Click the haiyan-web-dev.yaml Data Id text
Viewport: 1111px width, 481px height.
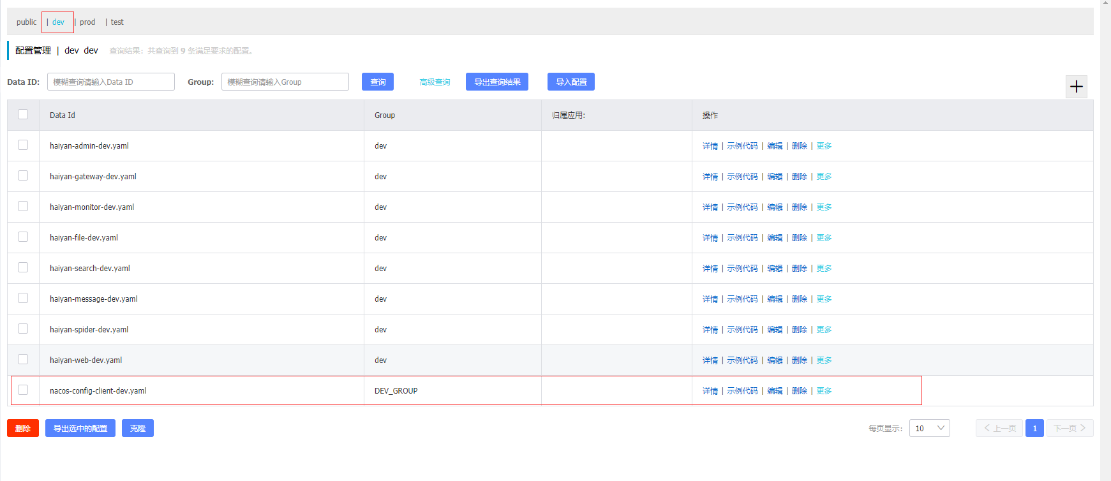(x=86, y=360)
